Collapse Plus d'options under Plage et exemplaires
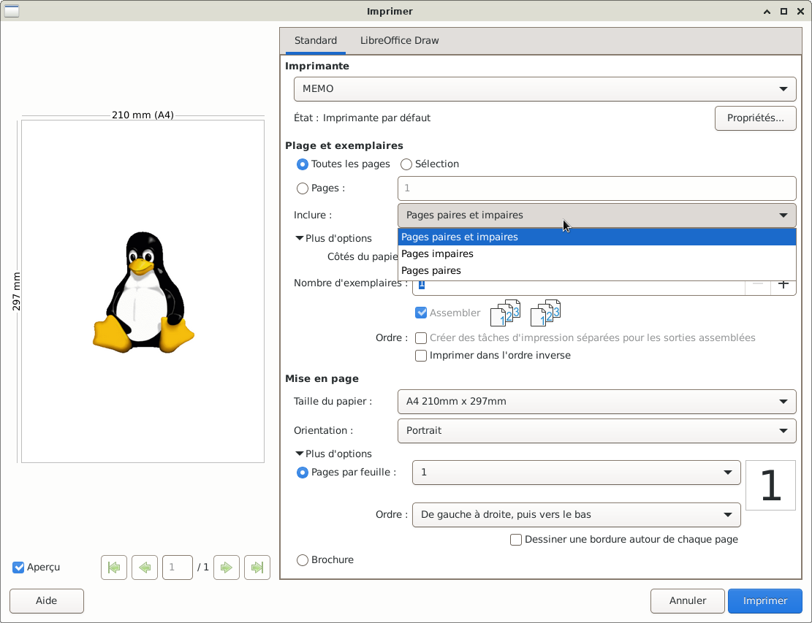 coord(333,238)
